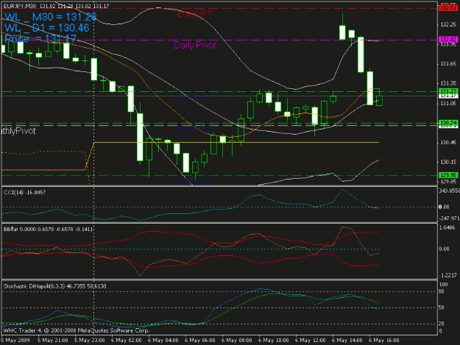Select the 'WL _ D1 = 130.46' label
This screenshot has height=345, width=460.
tap(47, 28)
